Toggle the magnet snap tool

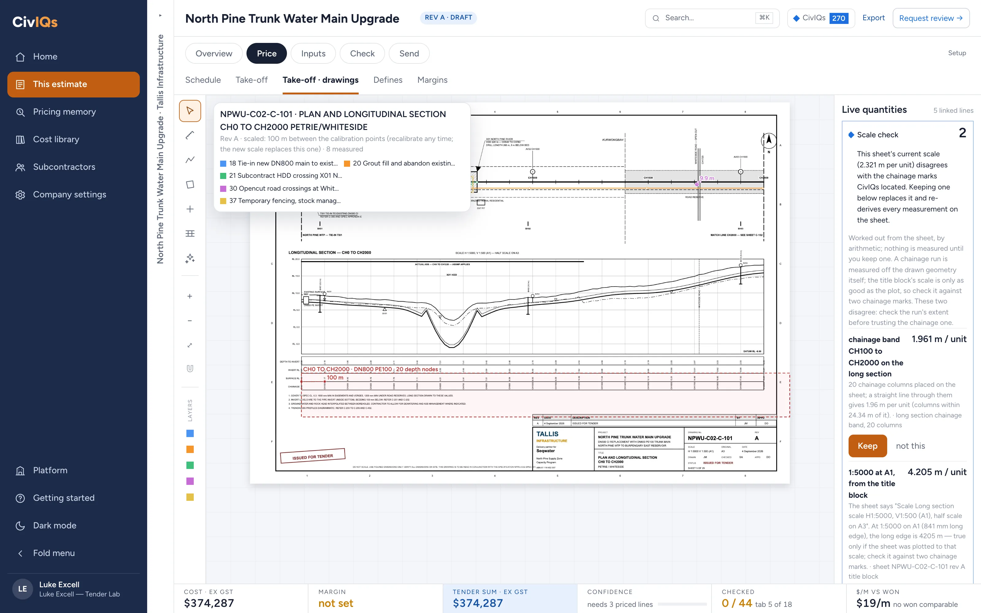point(190,368)
